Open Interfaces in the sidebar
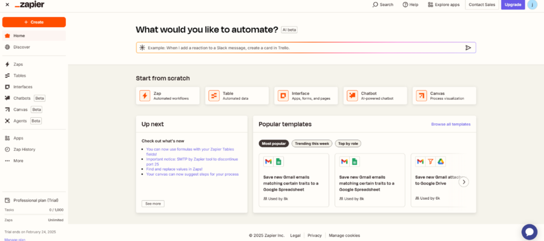This screenshot has width=544, height=241. [34, 87]
